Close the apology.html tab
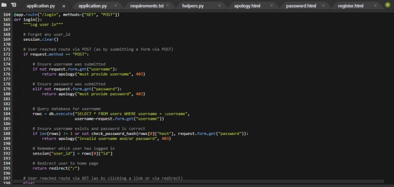Viewport: 394px width, 187px height. click(x=271, y=5)
